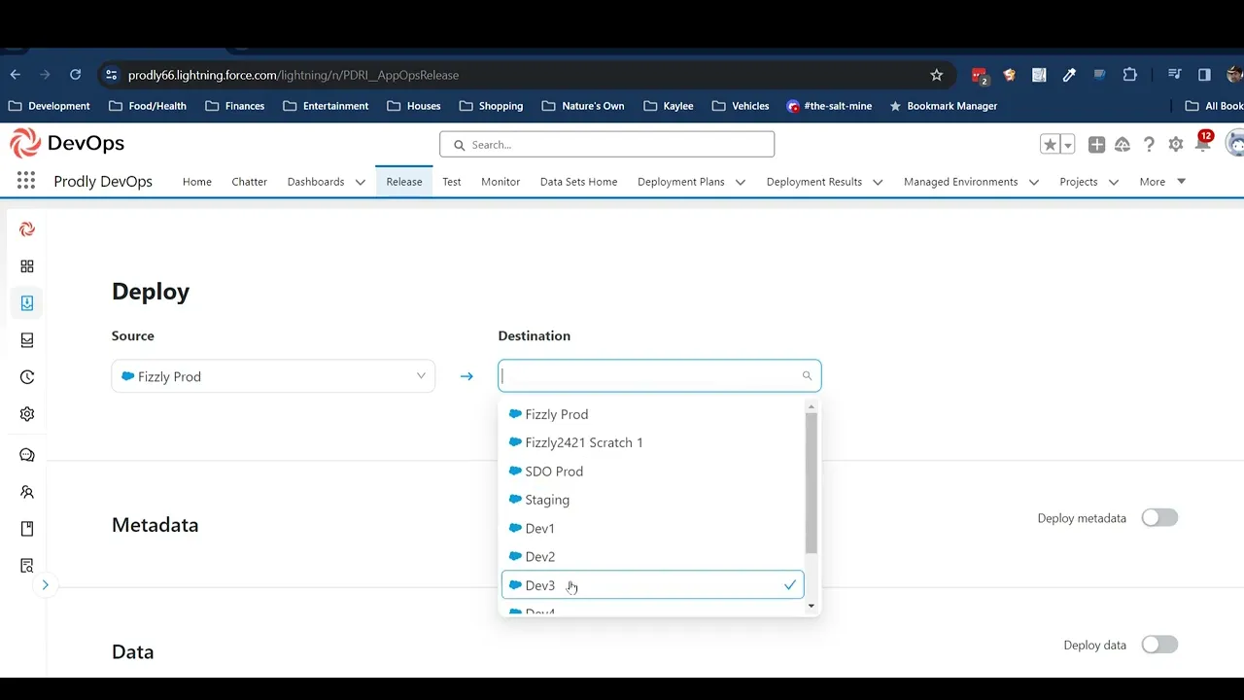Open the inbox tray icon in sidebar
The height and width of the screenshot is (700, 1244).
pos(27,340)
